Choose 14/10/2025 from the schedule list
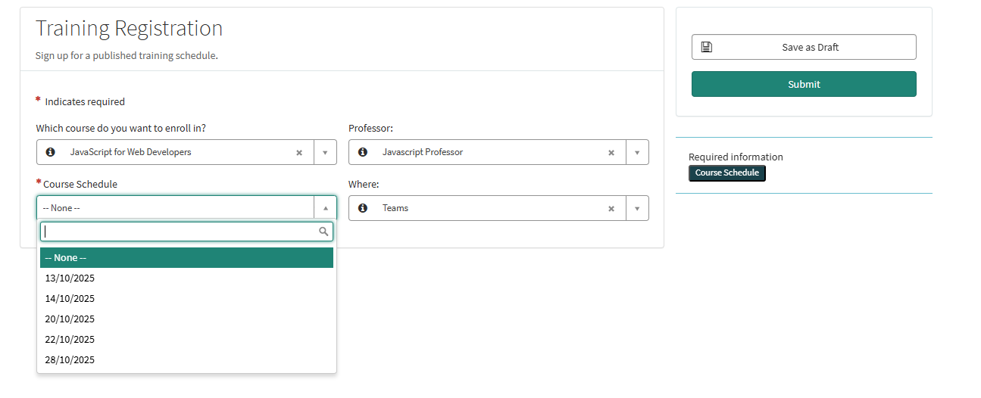The height and width of the screenshot is (398, 981). coord(70,299)
